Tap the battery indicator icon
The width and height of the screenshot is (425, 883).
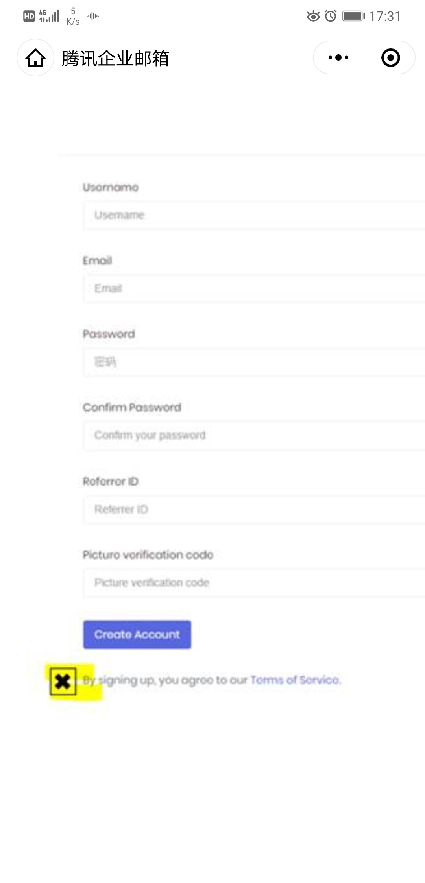tap(354, 16)
